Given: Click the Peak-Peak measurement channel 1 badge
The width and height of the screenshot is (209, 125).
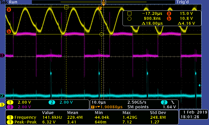Looking at the screenshot, I should pyautogui.click(x=10, y=122).
